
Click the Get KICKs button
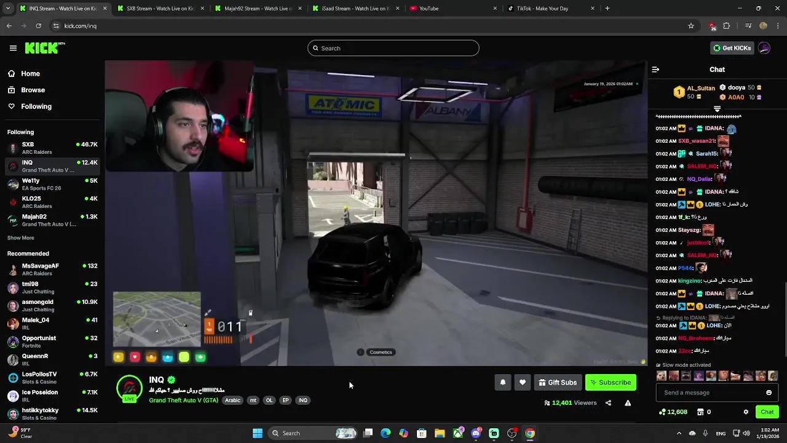pos(731,48)
